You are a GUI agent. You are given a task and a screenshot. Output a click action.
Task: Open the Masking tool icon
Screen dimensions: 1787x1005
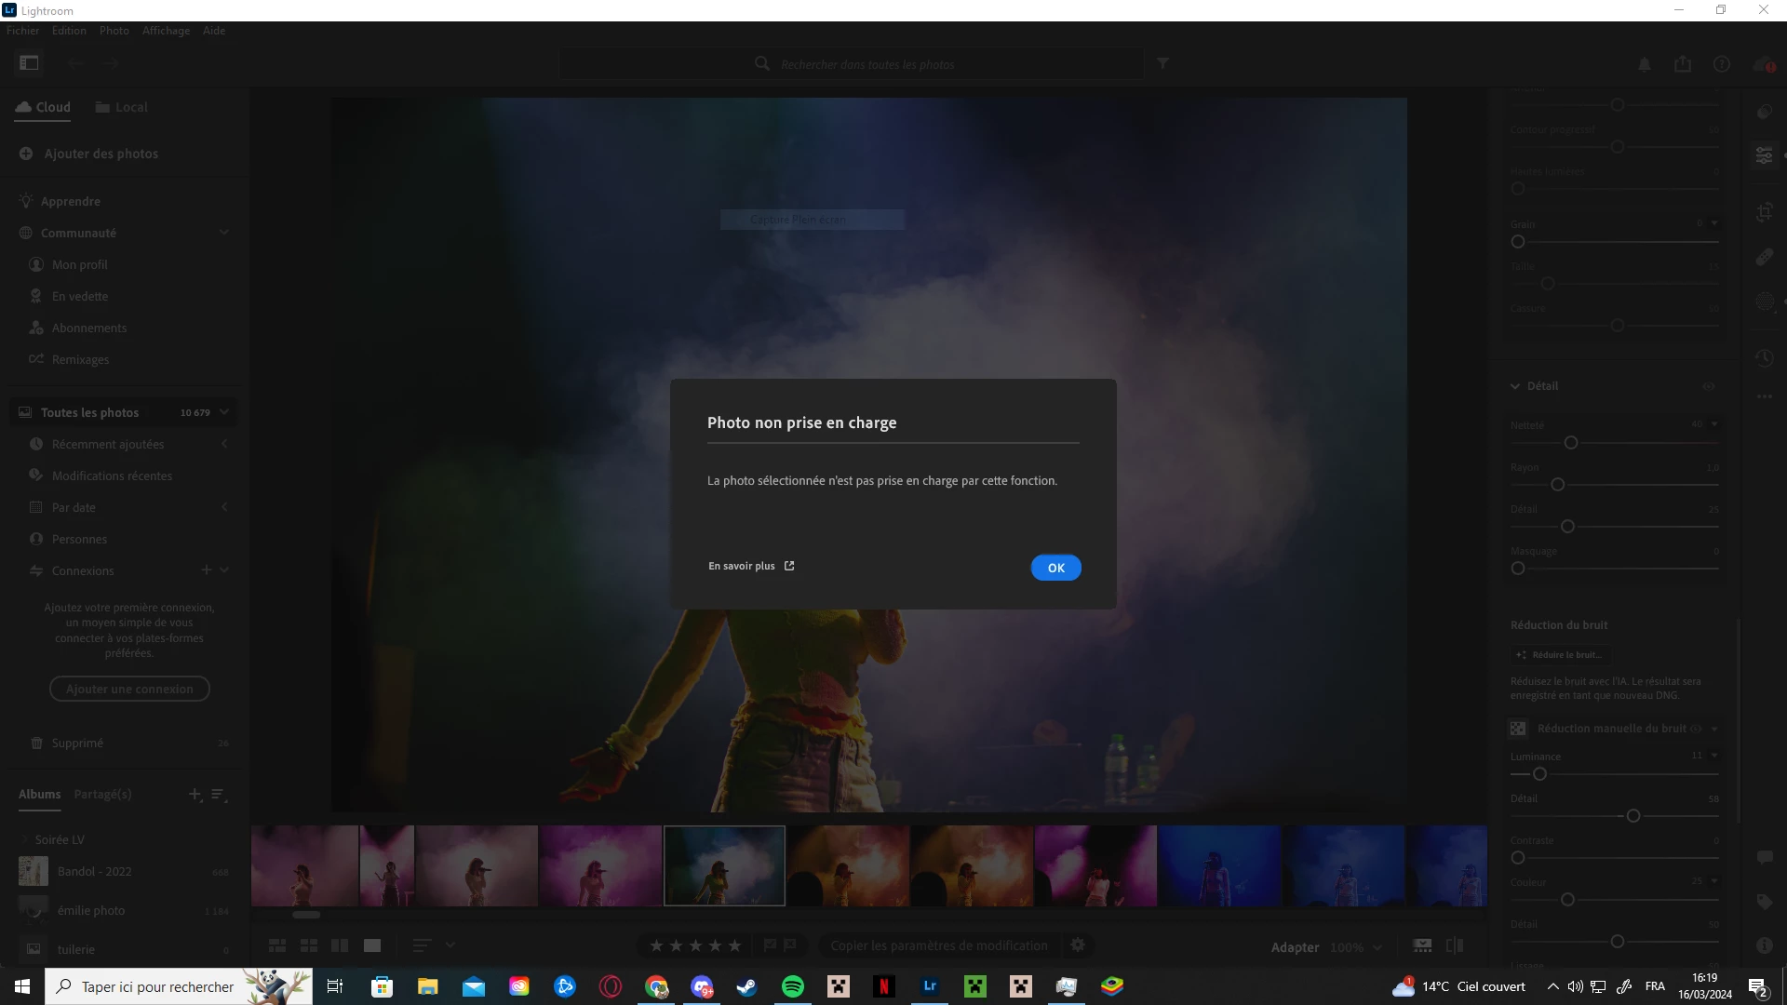[1764, 302]
